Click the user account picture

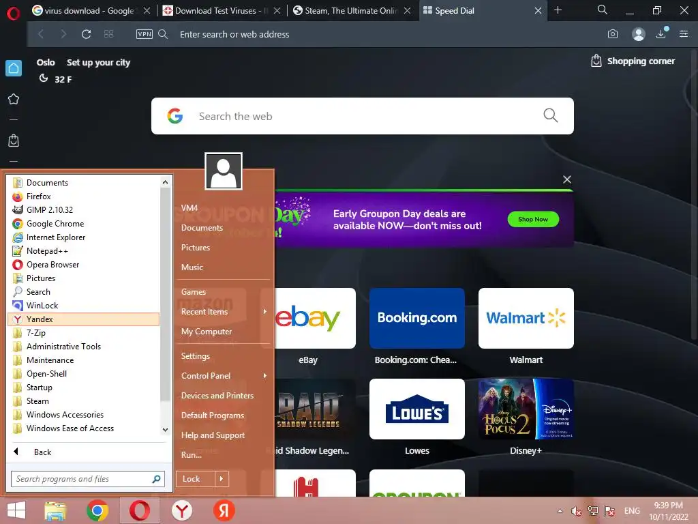(224, 171)
